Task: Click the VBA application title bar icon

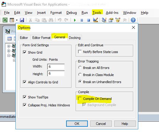Action: [4, 4]
